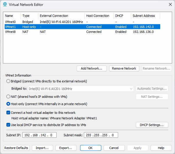This screenshot has width=175, height=154.
Task: Open NAT Settings dialog
Action: click(x=152, y=97)
